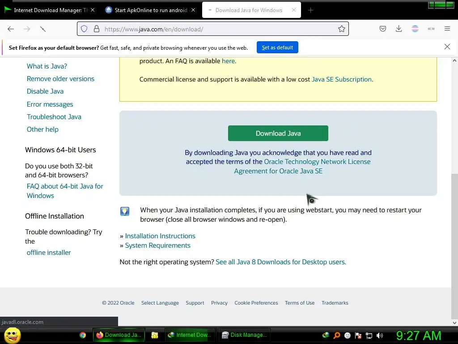
Task: Set Firefox as default browser
Action: [277, 47]
